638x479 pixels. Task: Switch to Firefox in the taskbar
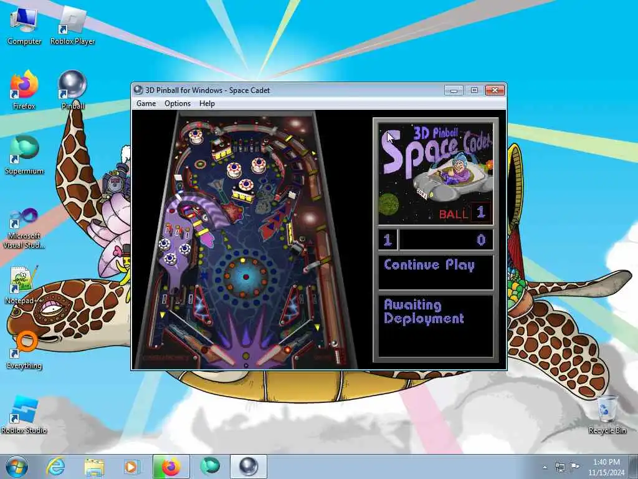[171, 467]
